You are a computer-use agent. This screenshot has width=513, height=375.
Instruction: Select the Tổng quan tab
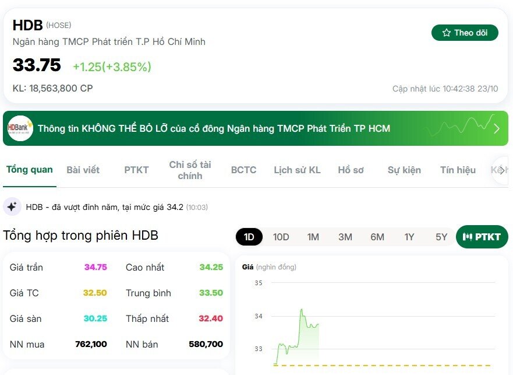pyautogui.click(x=30, y=170)
